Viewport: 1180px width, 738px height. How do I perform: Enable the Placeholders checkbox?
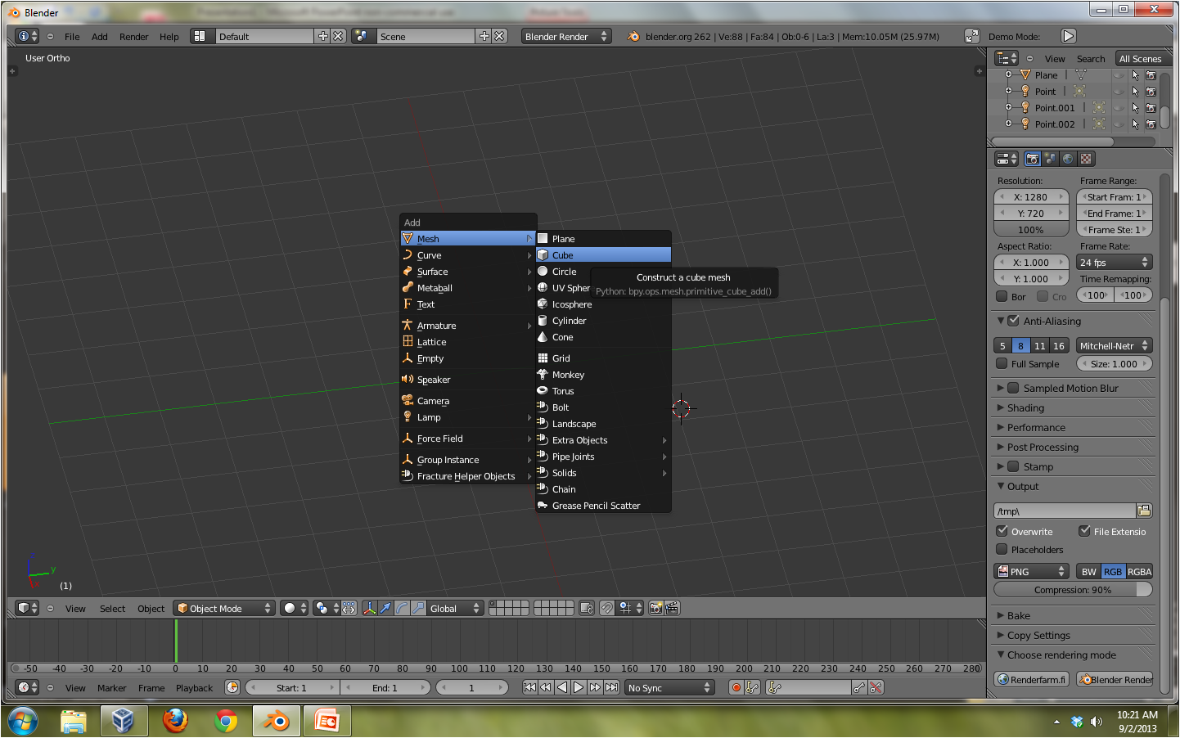tap(1002, 549)
